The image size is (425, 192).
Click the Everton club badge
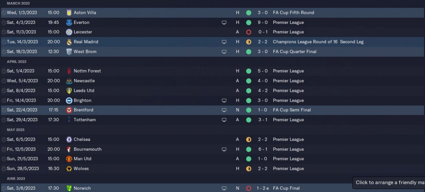[x=69, y=23]
